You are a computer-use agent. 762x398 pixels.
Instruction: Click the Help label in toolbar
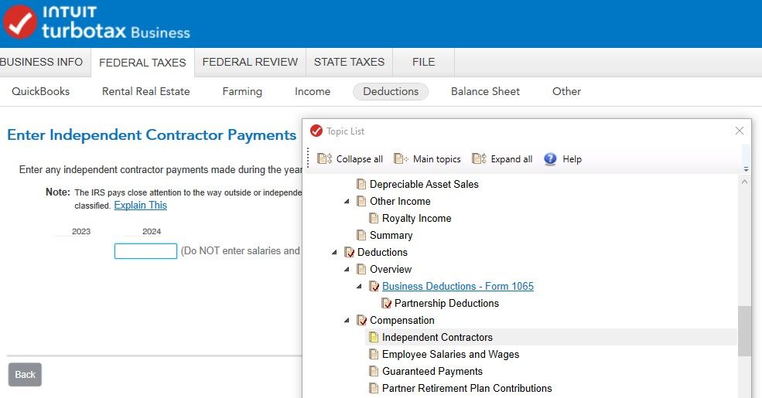point(572,158)
